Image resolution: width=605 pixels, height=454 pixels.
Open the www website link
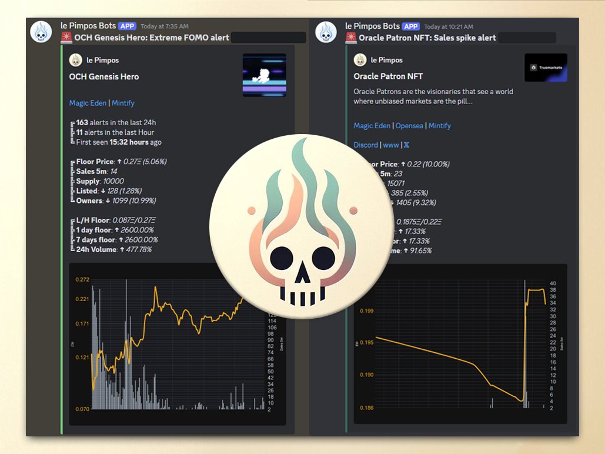(391, 145)
